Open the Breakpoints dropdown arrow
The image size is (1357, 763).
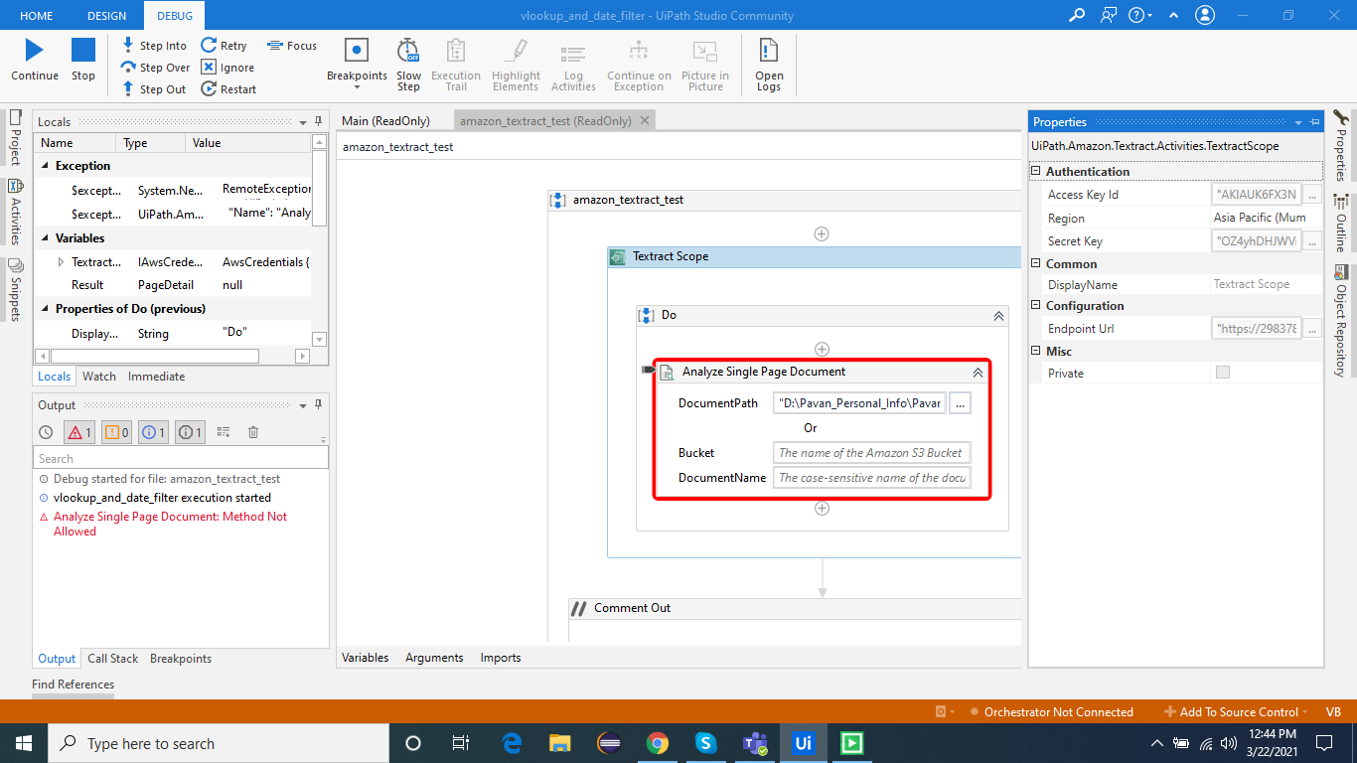(357, 87)
